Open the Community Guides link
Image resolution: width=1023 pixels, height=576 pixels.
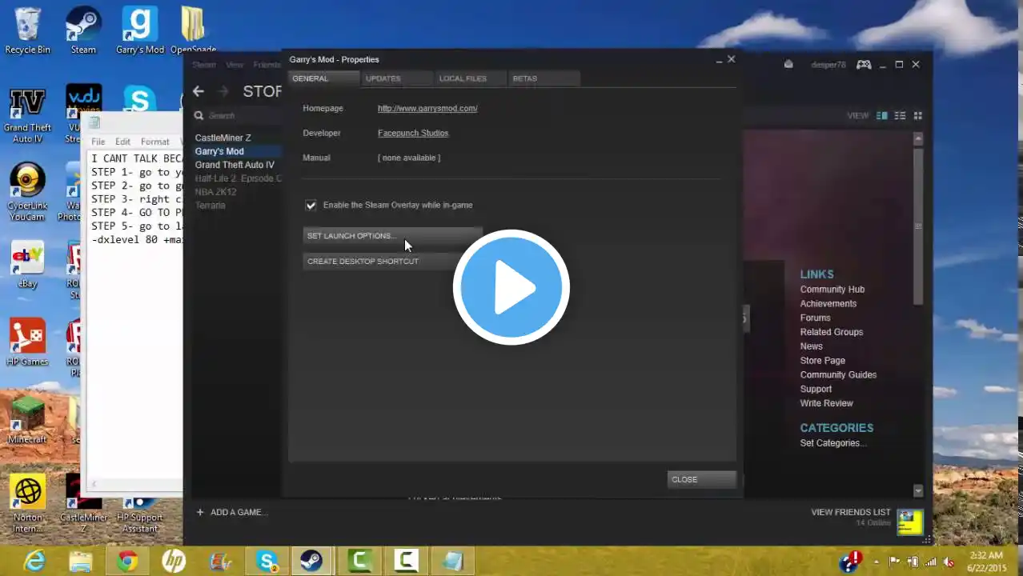838,375
